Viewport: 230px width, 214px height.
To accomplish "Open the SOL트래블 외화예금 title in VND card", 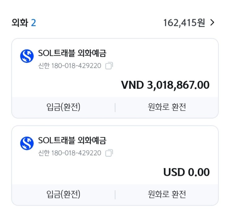I will (72, 53).
